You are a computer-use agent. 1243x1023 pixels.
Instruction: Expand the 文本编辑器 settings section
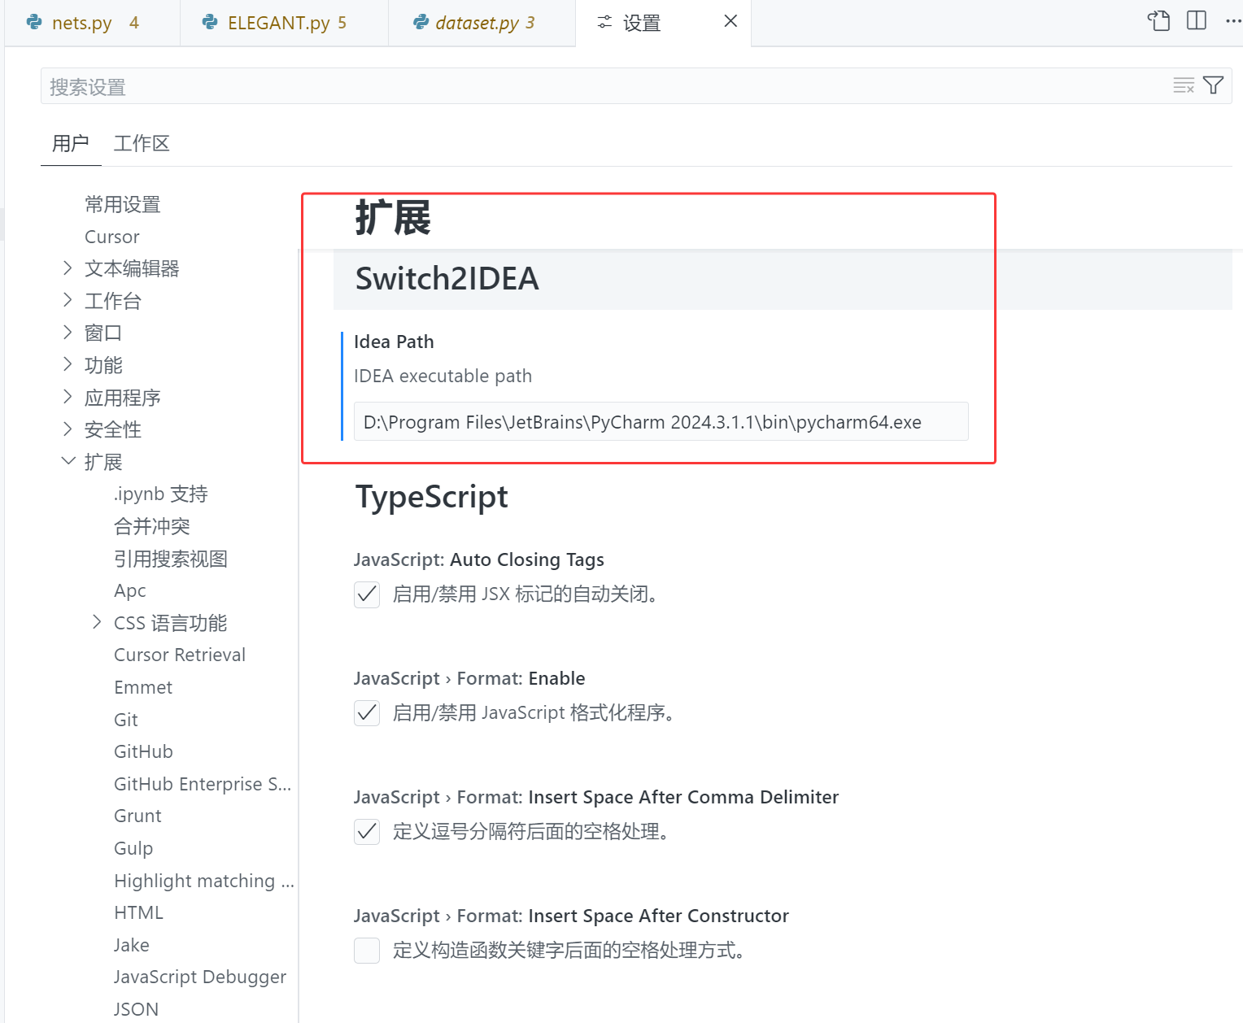point(68,268)
